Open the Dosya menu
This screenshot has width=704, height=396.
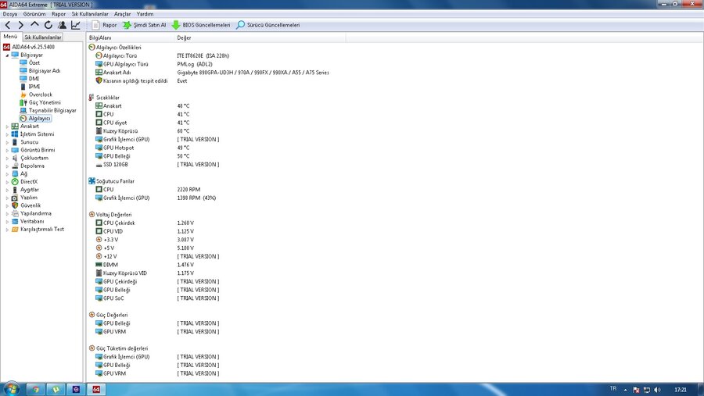click(10, 14)
